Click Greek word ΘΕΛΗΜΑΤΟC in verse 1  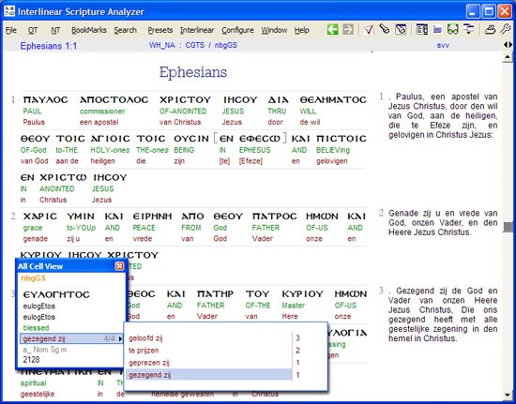[333, 100]
